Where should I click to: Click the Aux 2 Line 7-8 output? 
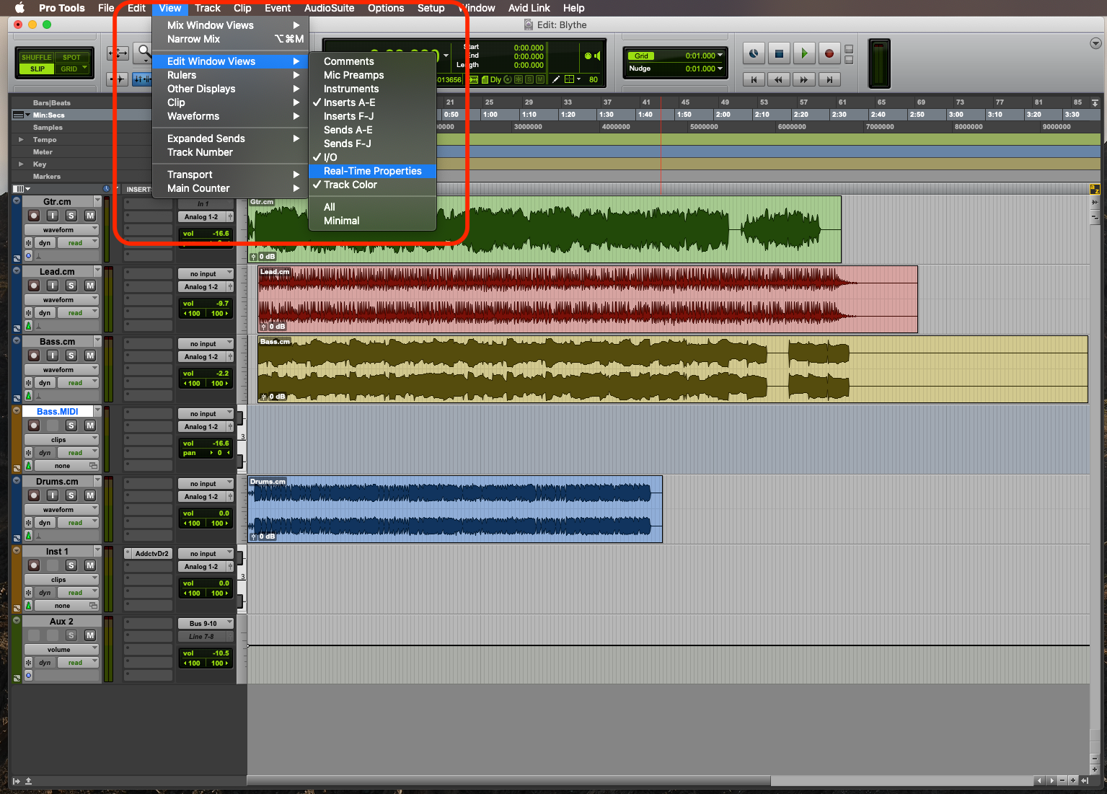[x=202, y=637]
